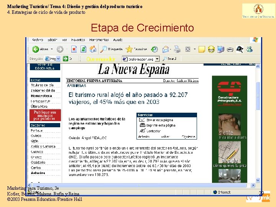The image size is (276, 207).
Task: Click the Search button in Commander bar
Action: click(x=169, y=59)
